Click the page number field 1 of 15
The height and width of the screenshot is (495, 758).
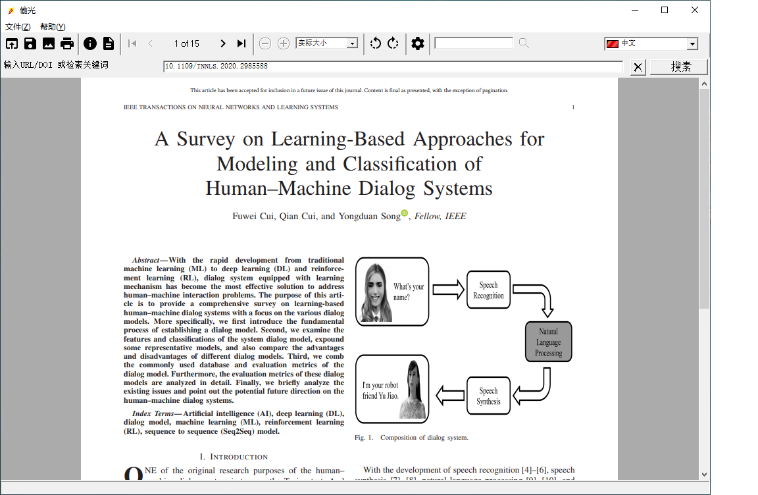[x=187, y=43]
